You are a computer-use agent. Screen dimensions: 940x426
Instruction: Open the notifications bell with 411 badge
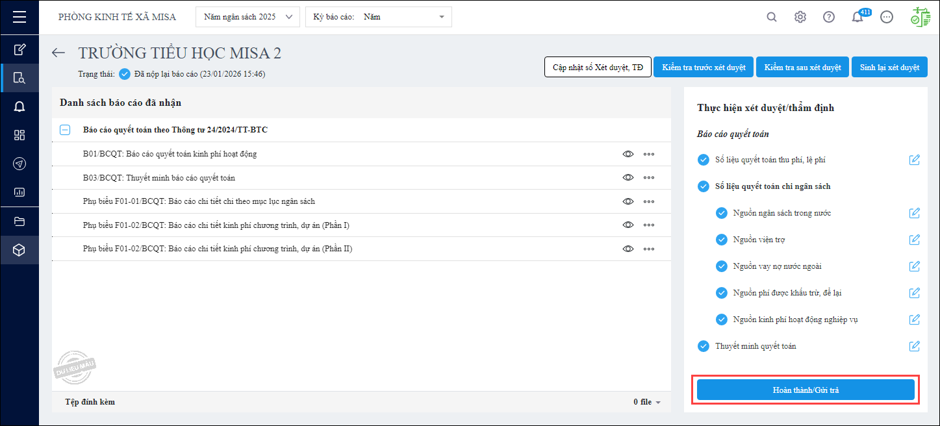pyautogui.click(x=857, y=18)
